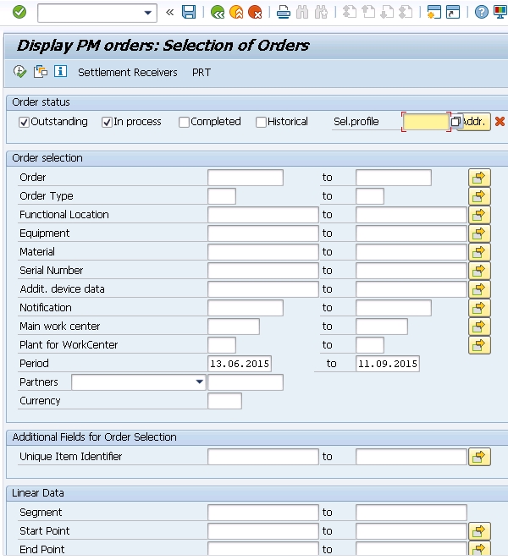Open multiple selection for Order
Viewport: 508px width, 560px height.
479,178
